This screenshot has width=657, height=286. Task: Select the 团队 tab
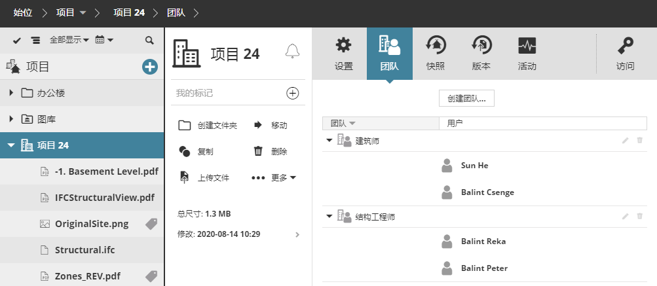point(390,54)
